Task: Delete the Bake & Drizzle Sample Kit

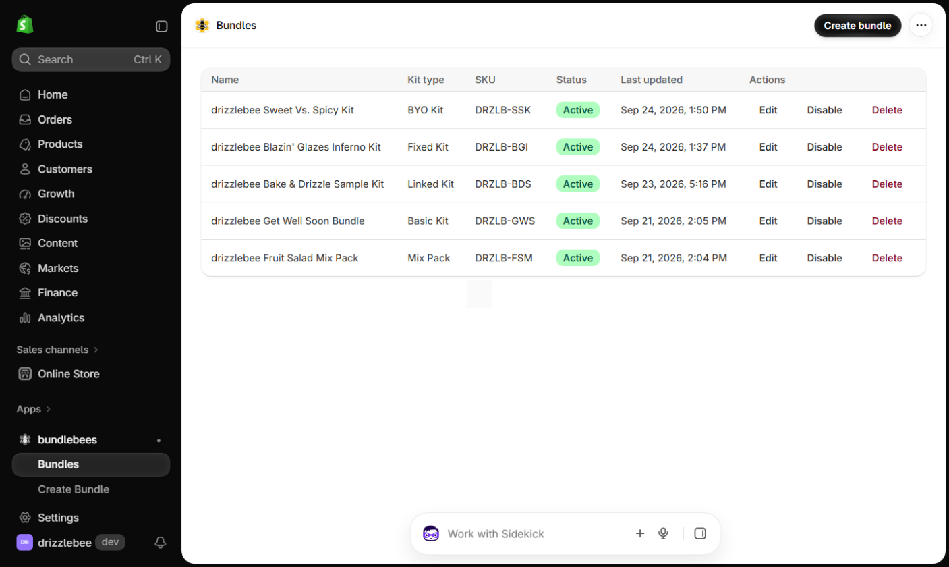Action: 887,184
